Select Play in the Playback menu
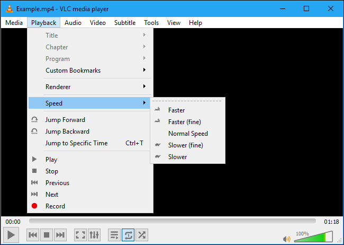Viewport: 344px width, 245px height. pos(90,159)
